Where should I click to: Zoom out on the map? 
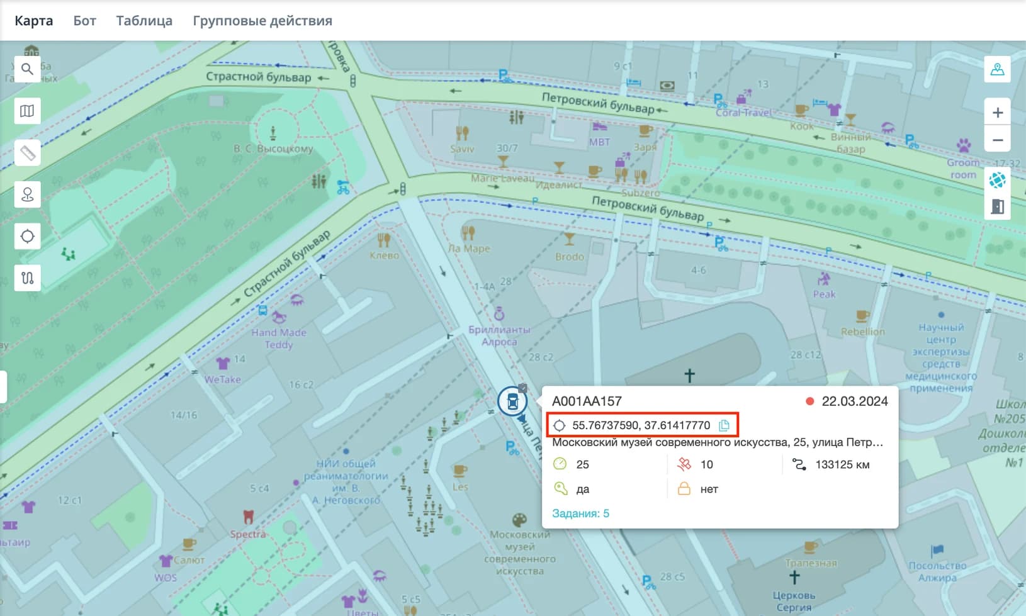click(997, 140)
